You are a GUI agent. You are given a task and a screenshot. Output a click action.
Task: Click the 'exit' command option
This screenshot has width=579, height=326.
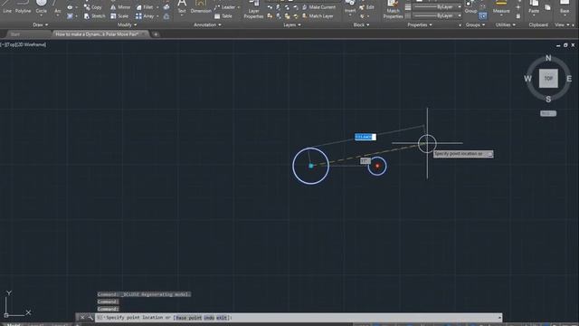pos(223,318)
